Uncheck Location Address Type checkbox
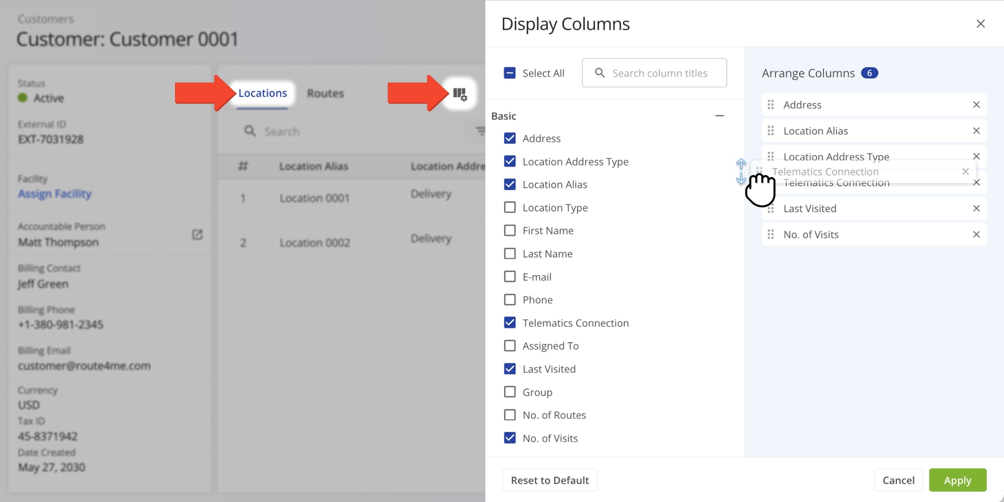The height and width of the screenshot is (502, 1004). [x=510, y=161]
